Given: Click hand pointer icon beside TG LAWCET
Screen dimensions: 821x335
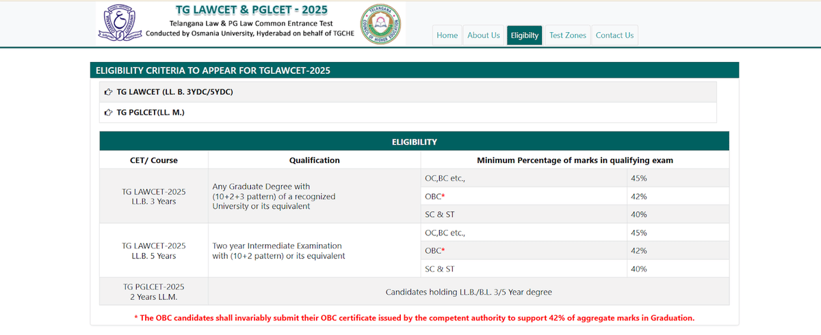Looking at the screenshot, I should click(108, 91).
